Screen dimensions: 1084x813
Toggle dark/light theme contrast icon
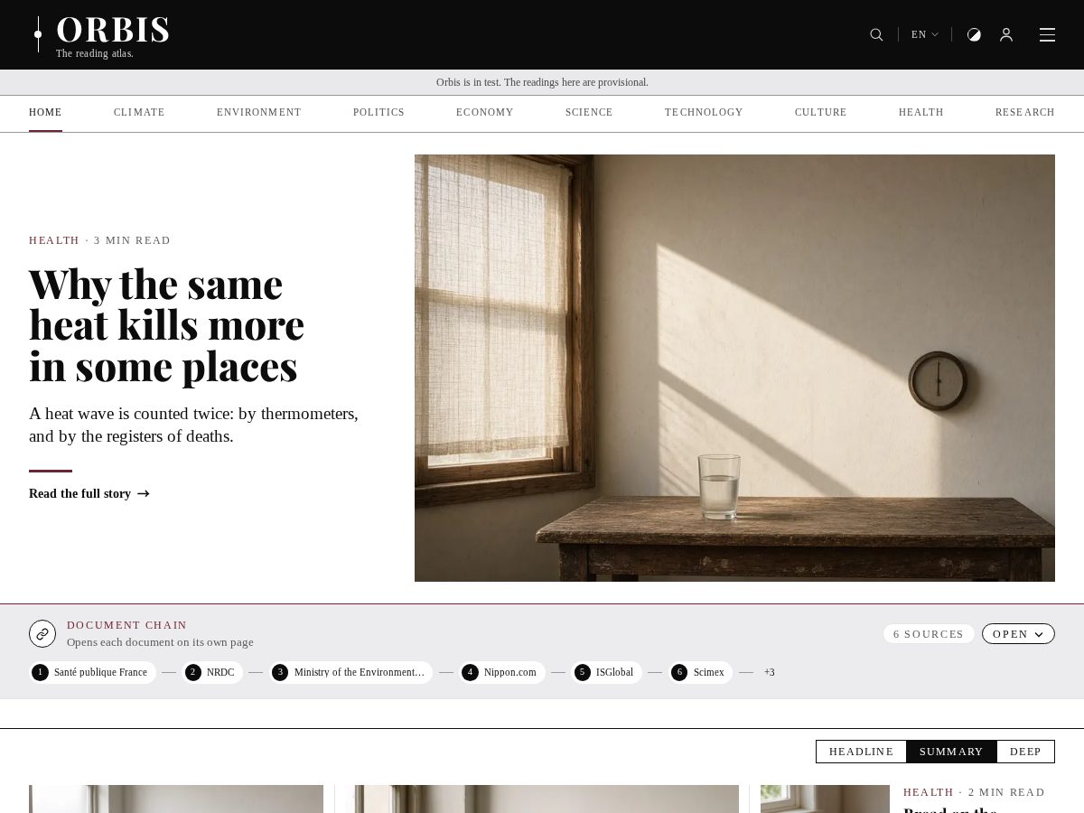pyautogui.click(x=974, y=34)
